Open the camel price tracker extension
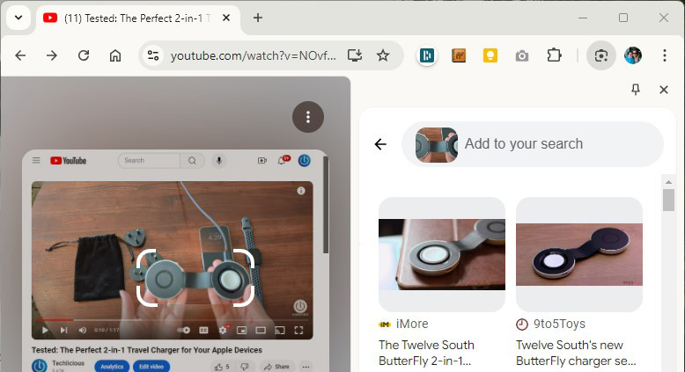 click(458, 55)
